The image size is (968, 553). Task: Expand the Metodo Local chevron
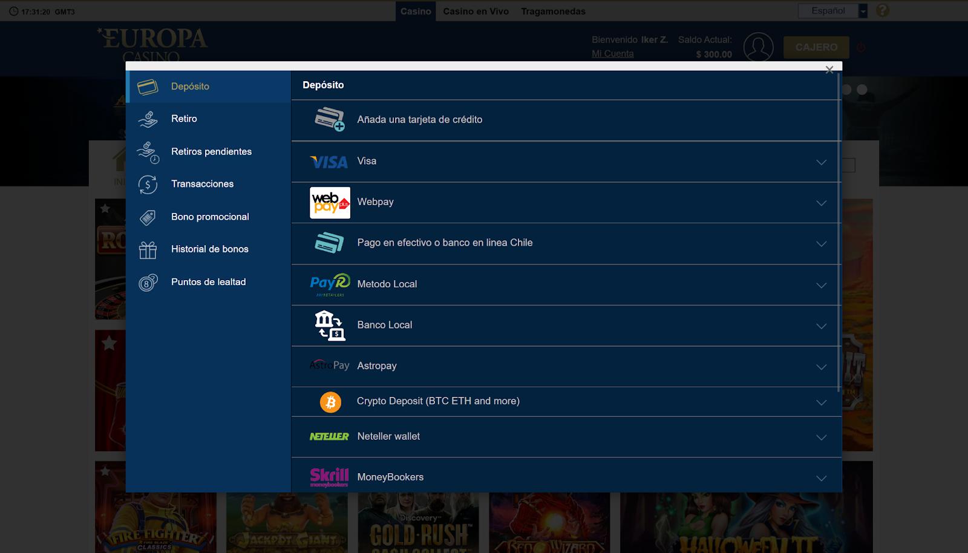pos(821,285)
